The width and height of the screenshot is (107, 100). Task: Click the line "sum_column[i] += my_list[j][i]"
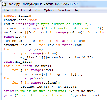51,74
